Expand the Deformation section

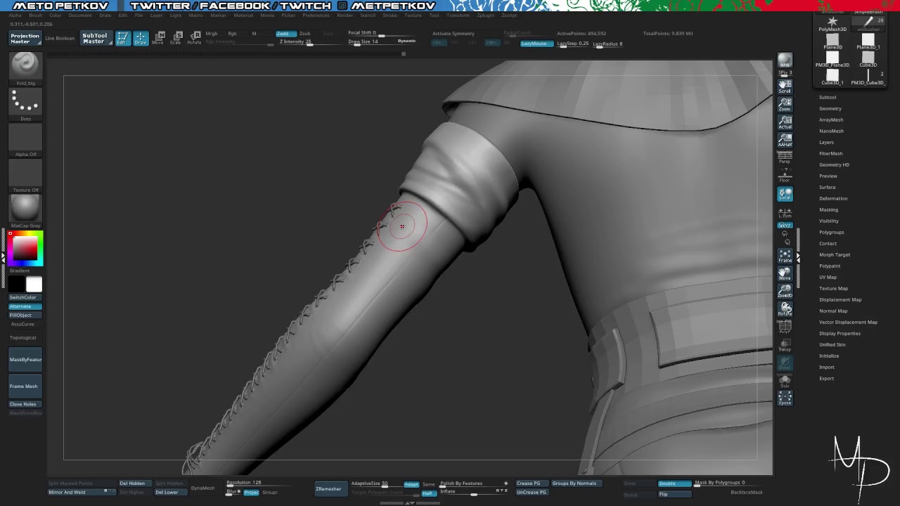833,199
